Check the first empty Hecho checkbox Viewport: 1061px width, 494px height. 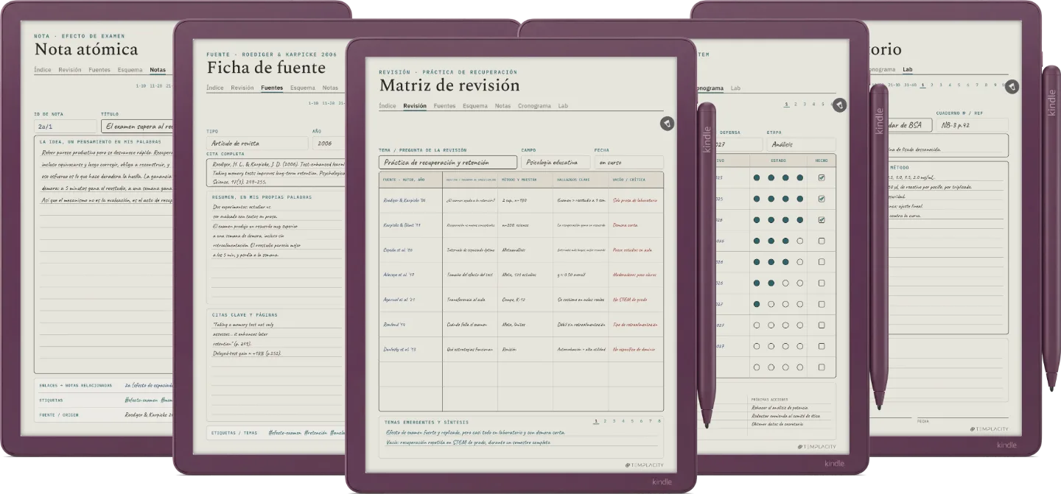click(x=822, y=241)
